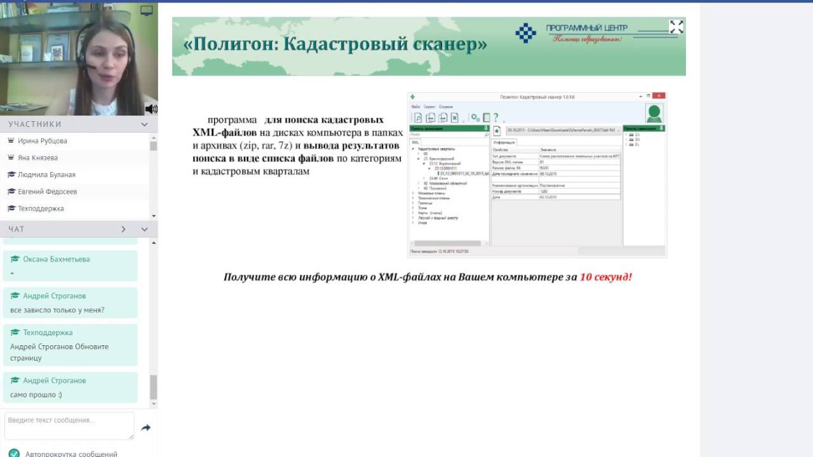Select Техподдержка in participants list
Viewport: 813px width, 457px height.
41,208
